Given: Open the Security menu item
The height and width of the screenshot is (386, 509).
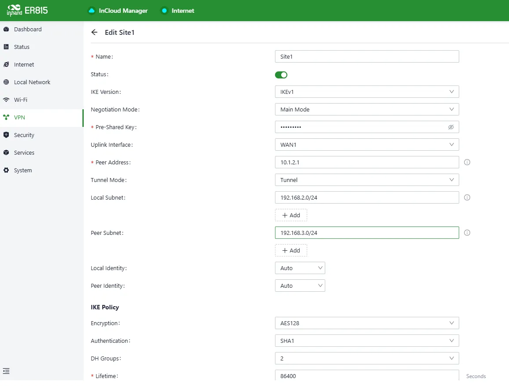Looking at the screenshot, I should 41,135.
